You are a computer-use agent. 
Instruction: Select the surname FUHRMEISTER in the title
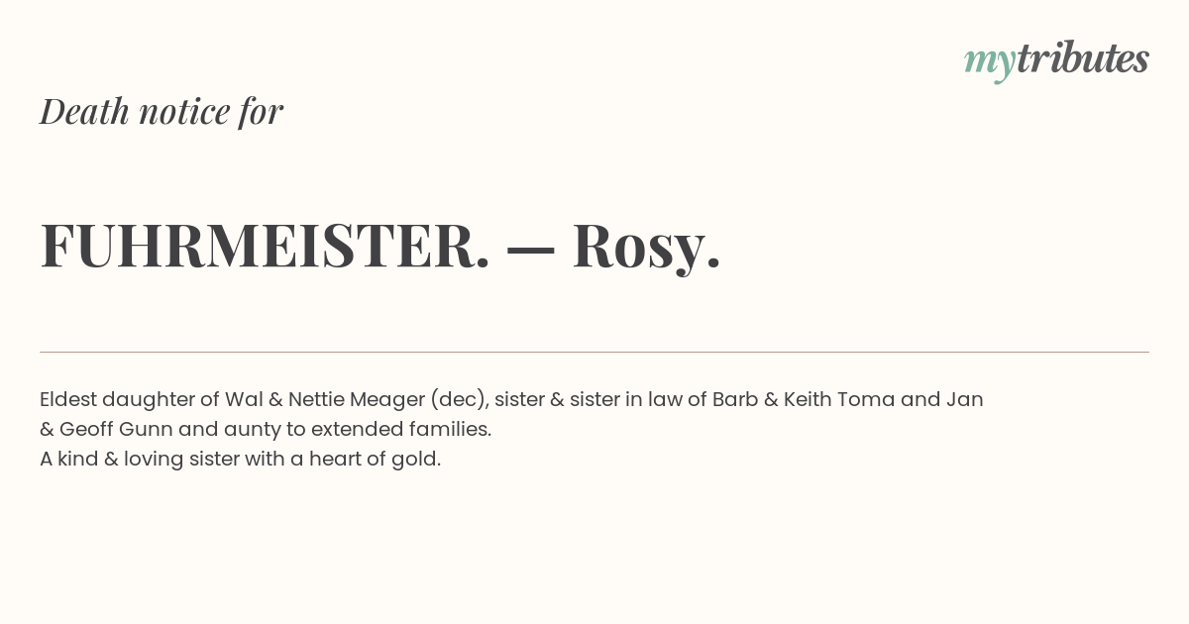tap(265, 245)
